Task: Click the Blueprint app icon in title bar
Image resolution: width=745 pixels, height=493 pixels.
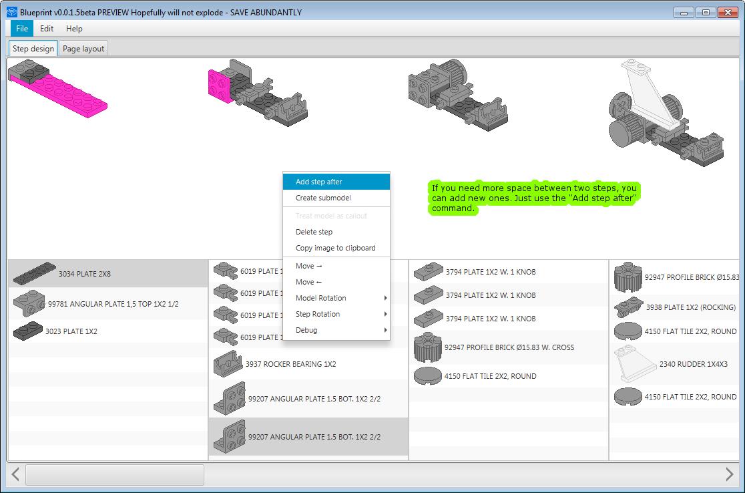Action: pos(11,12)
